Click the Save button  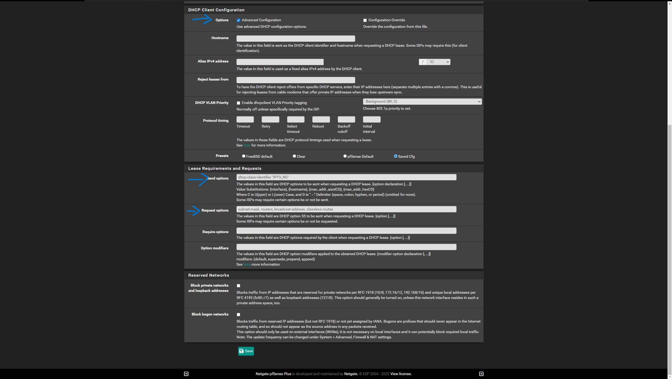point(246,351)
